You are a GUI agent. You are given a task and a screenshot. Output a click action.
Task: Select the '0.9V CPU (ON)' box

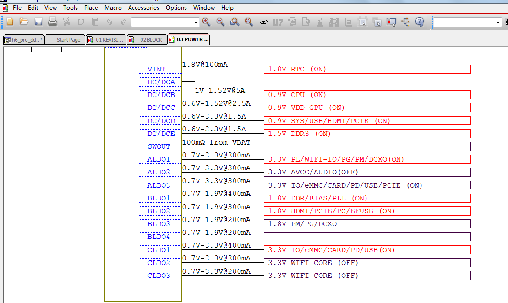(x=367, y=95)
